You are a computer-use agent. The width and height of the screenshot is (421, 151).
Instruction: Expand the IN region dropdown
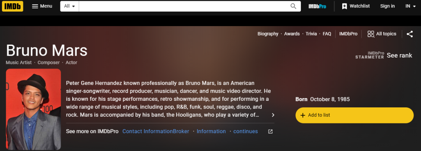click(410, 6)
